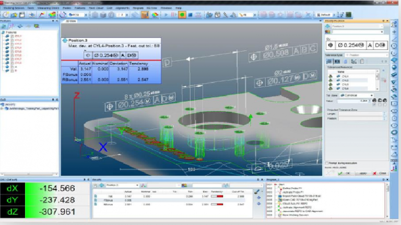Image resolution: width=401 pixels, height=225 pixels.
Task: Click the blue square stop toolbar icon
Action: pyautogui.click(x=190, y=15)
